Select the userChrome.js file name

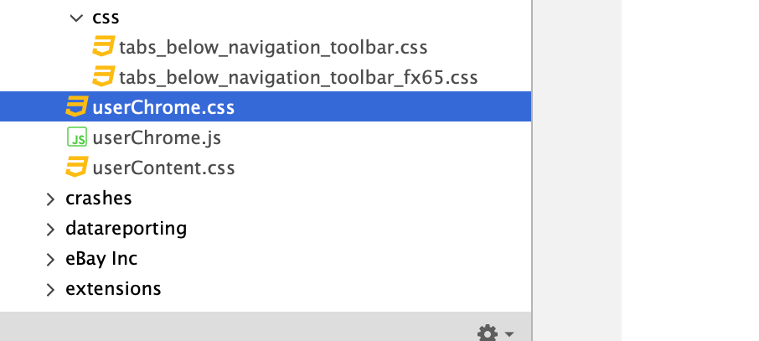(x=157, y=137)
